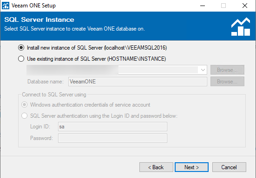This screenshot has width=256, height=178.
Task: Cancel the Veeam ONE setup
Action: 229,167
